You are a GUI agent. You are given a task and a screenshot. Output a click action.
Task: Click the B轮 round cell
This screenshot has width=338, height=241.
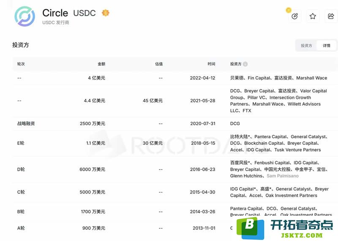tap(21, 212)
